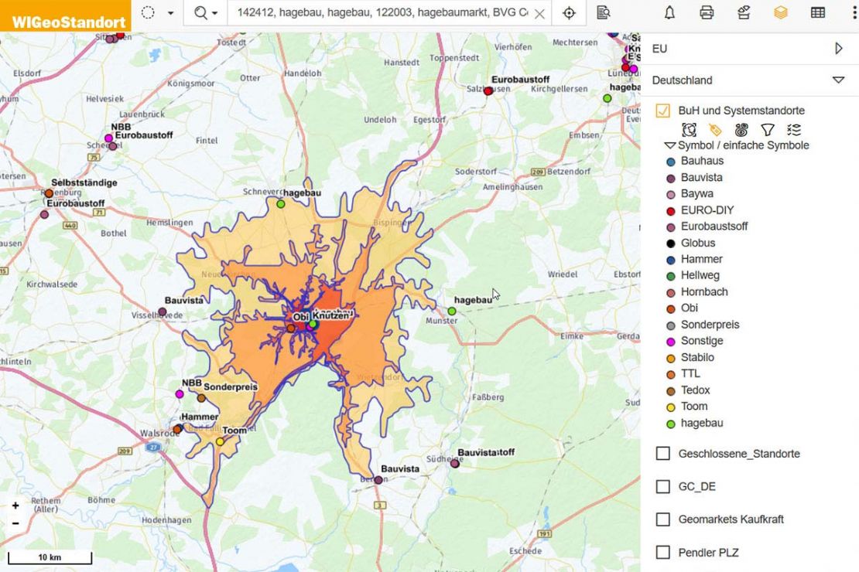Open the edit/draw tools icon

coord(744,12)
